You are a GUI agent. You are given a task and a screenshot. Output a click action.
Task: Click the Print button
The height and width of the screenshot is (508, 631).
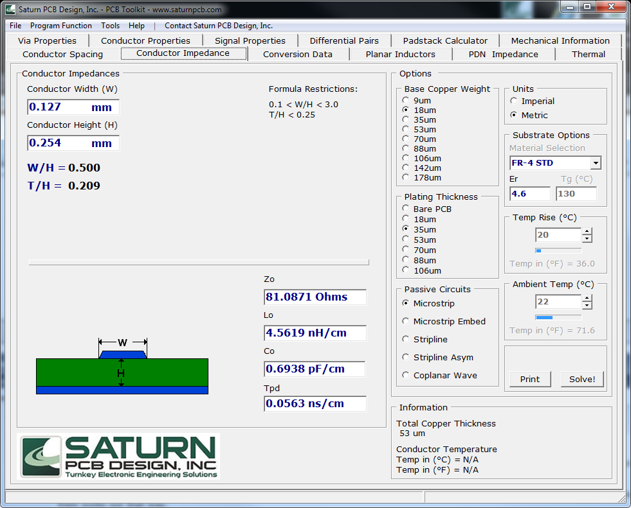529,379
